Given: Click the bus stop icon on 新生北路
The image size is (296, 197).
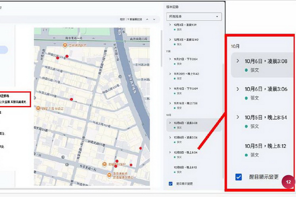Looking at the screenshot, I should [x=121, y=76].
